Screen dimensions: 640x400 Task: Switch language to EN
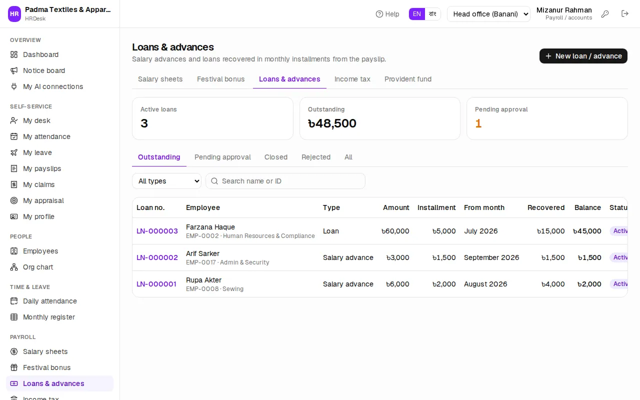[417, 14]
